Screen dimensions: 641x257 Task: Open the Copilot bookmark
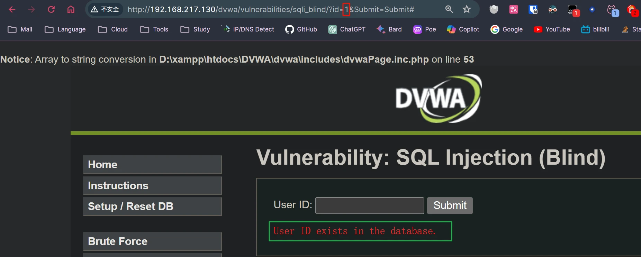[x=463, y=29]
